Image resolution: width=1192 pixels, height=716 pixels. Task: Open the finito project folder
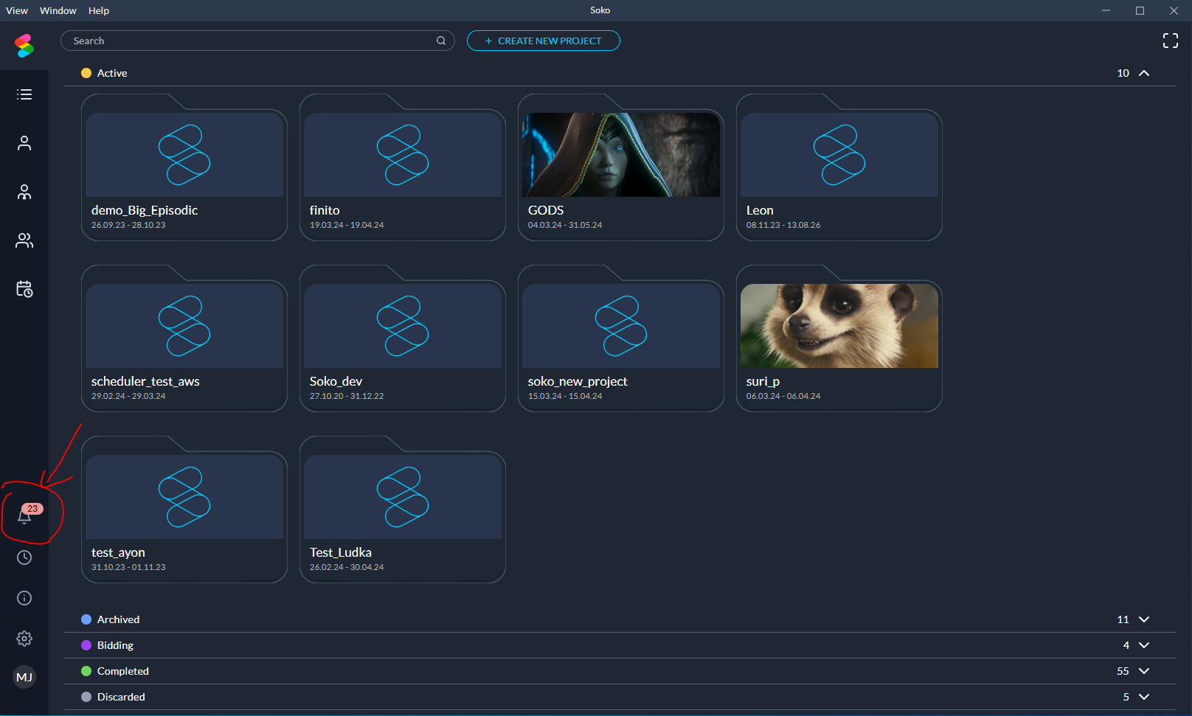(403, 167)
